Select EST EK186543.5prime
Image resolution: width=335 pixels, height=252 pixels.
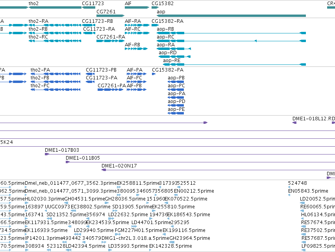[189, 215]
